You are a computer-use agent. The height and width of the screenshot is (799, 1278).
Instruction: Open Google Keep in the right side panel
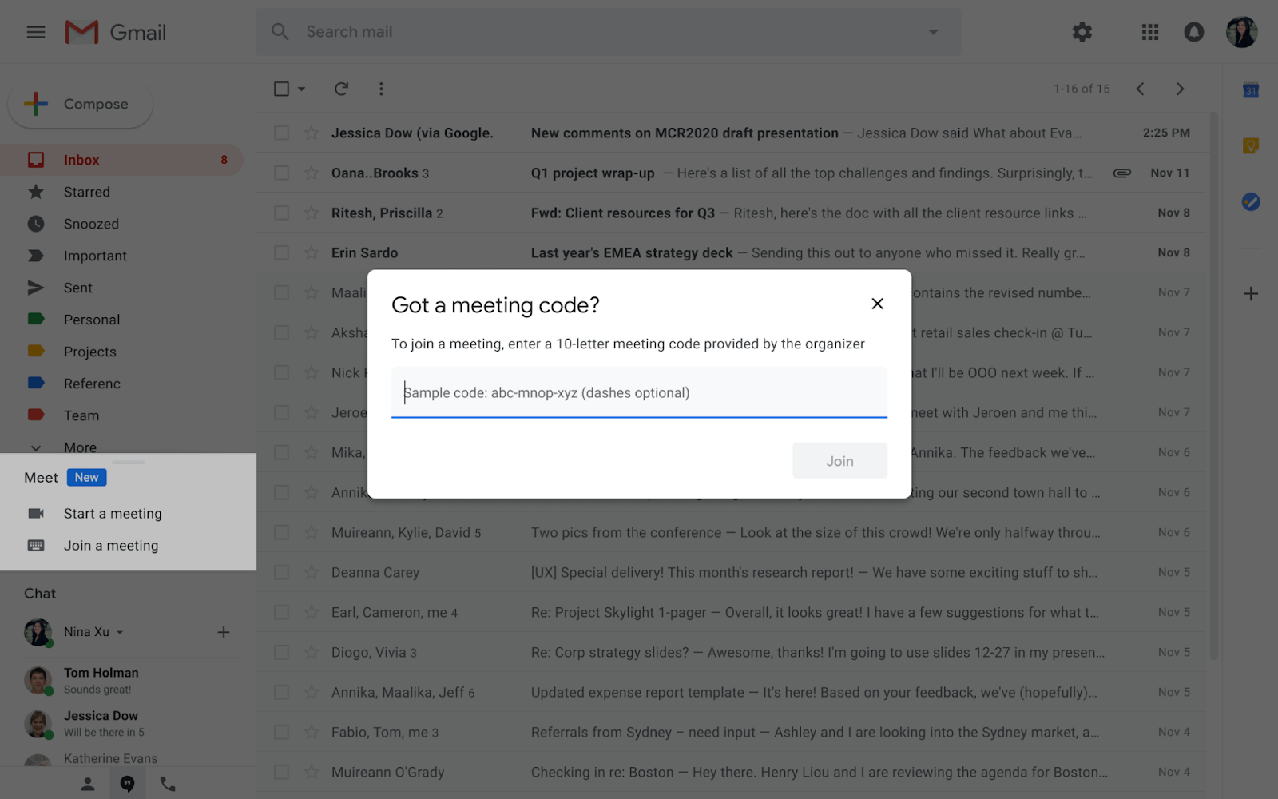click(1250, 145)
